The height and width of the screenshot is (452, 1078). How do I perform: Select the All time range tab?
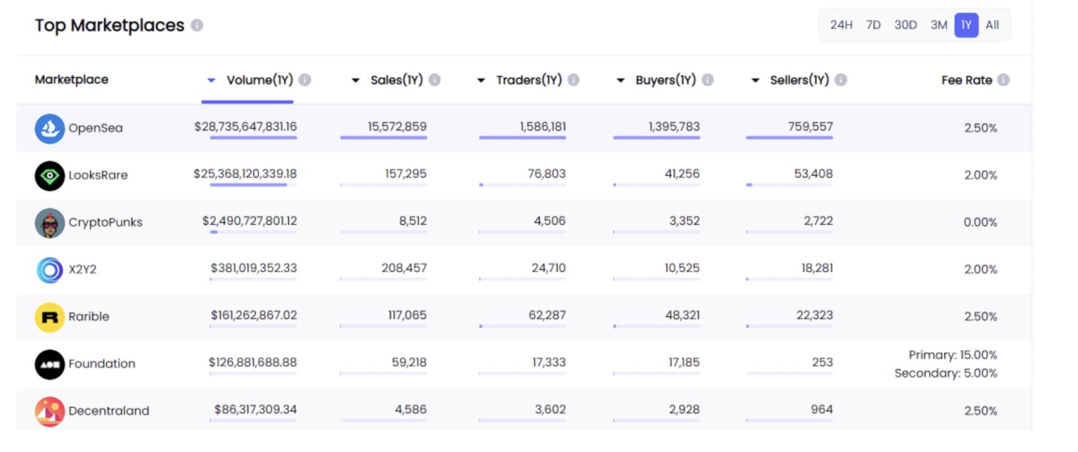992,25
